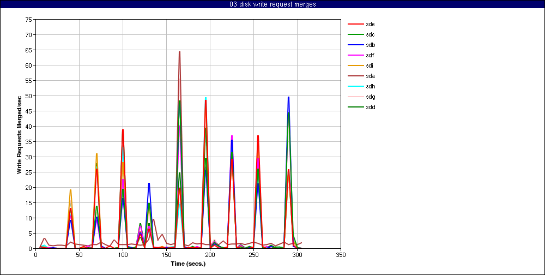Viewport: 545px width, 275px height.
Task: Click the blue sdb peak near 290 seconds
Action: [288, 97]
